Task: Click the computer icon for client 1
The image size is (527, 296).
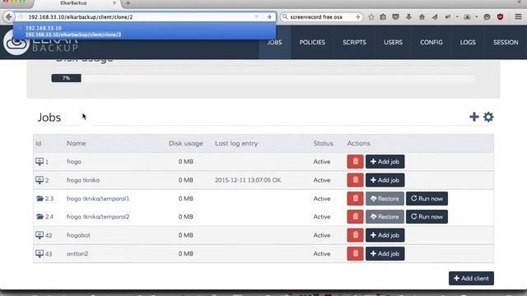Action: (x=40, y=161)
